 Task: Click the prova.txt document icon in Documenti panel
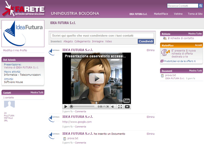163,76
